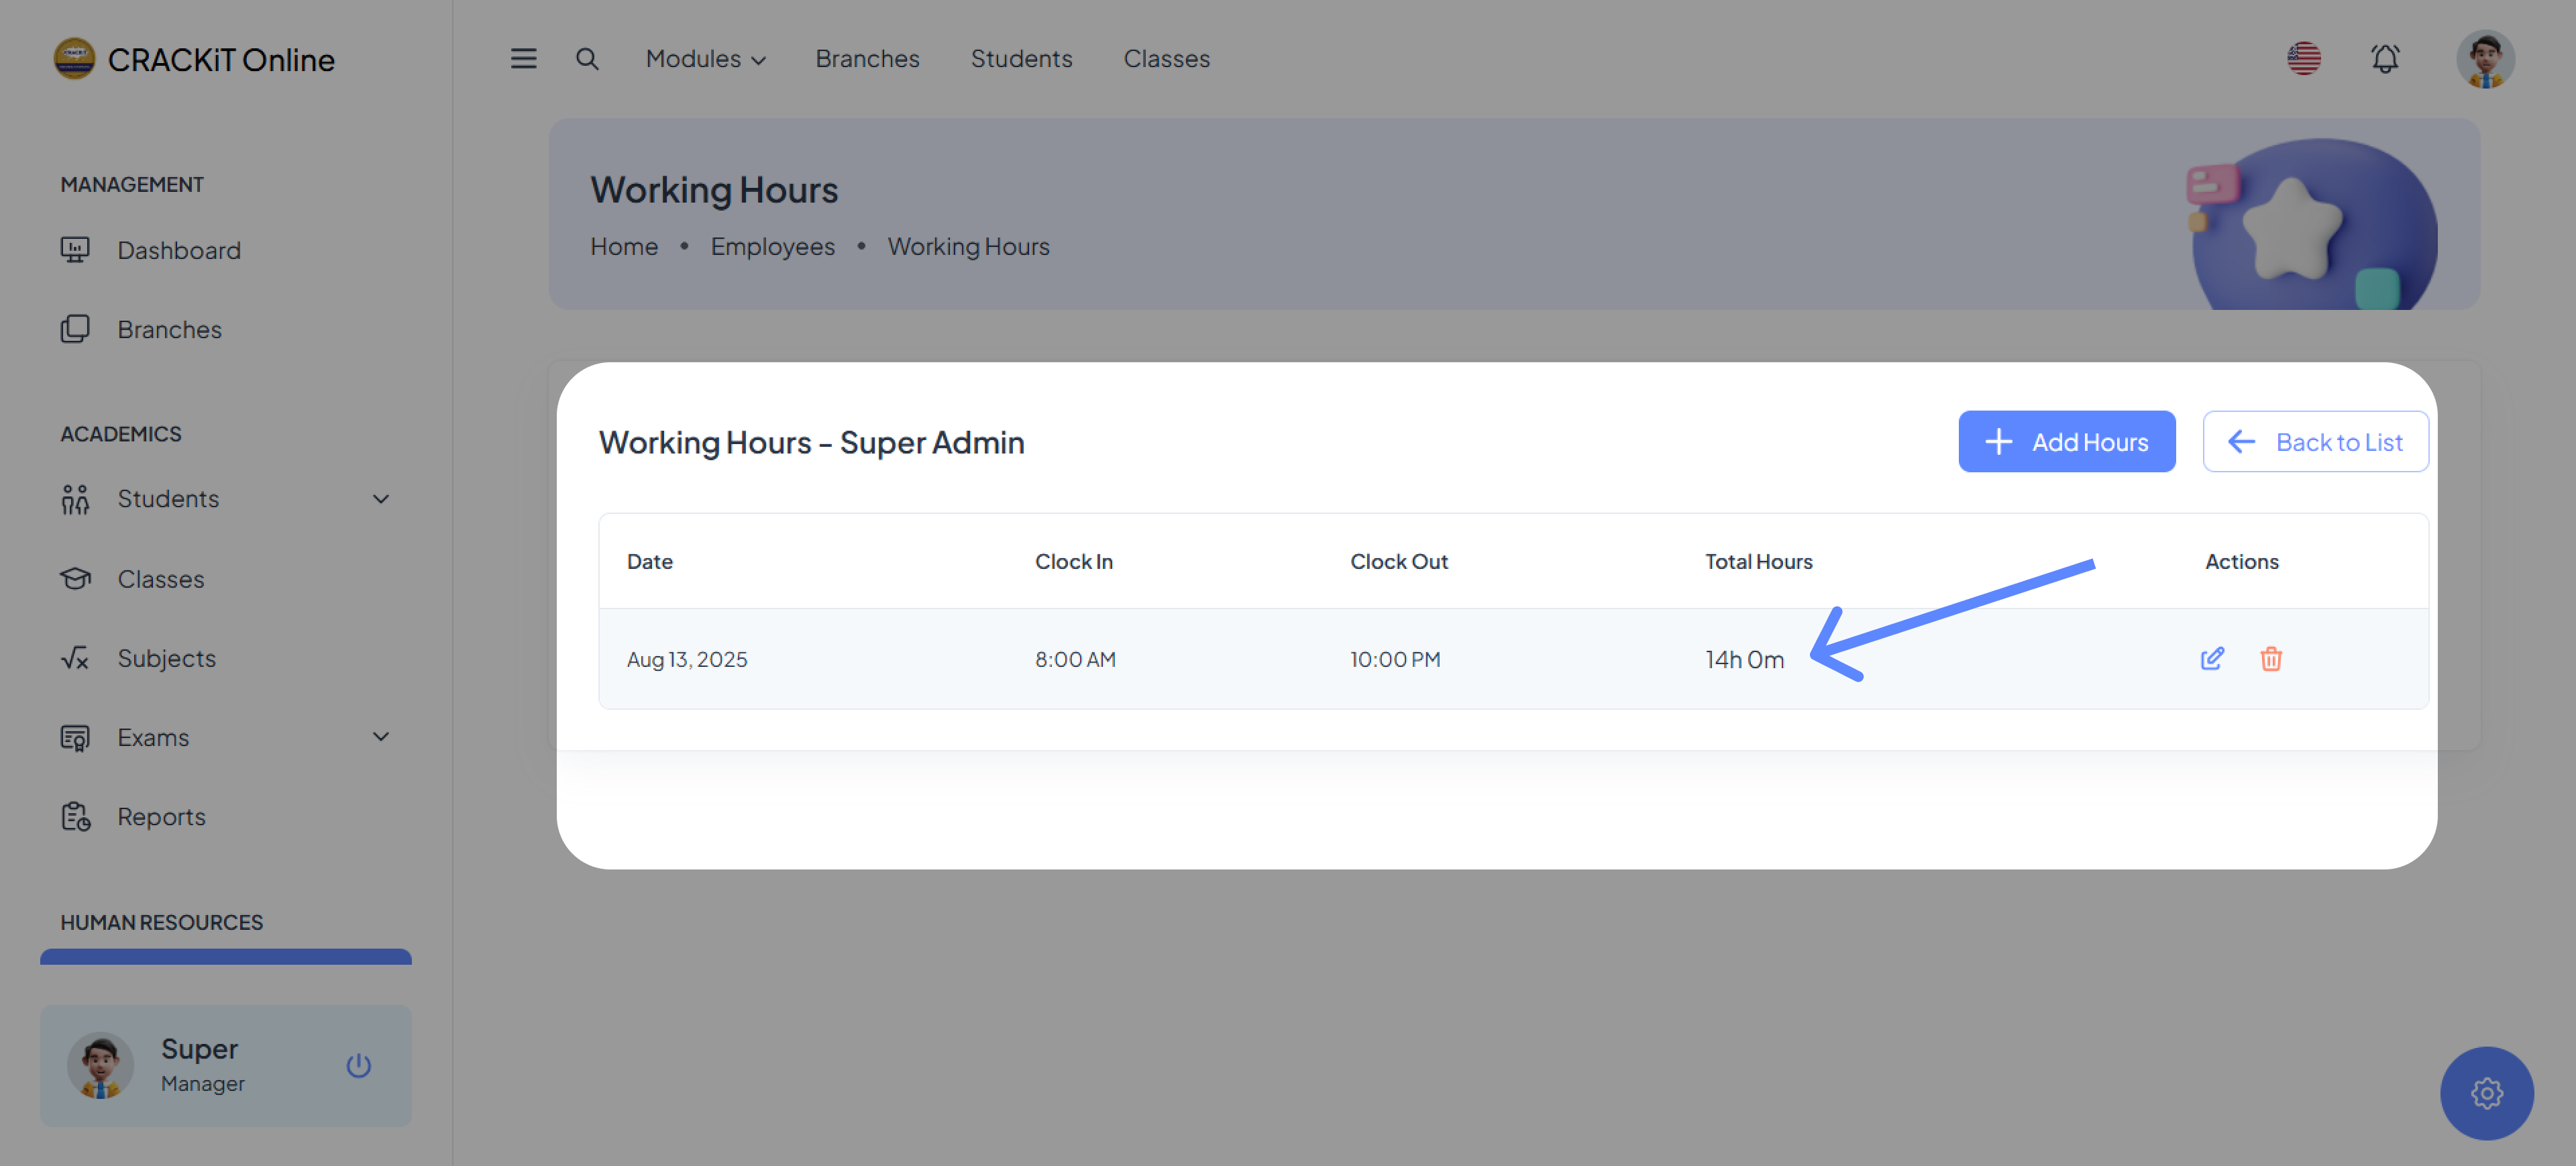
Task: Click the red trash delete icon
Action: (2270, 658)
